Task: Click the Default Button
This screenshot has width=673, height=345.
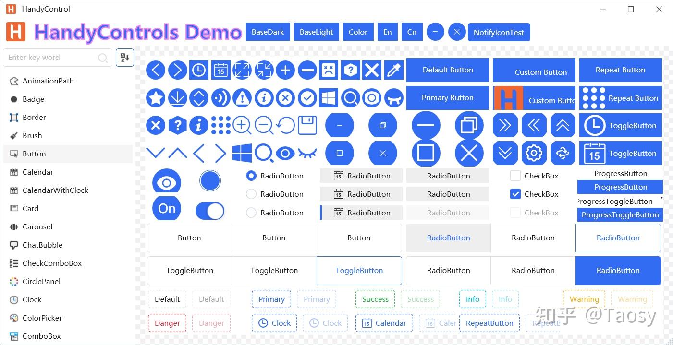Action: tap(448, 70)
